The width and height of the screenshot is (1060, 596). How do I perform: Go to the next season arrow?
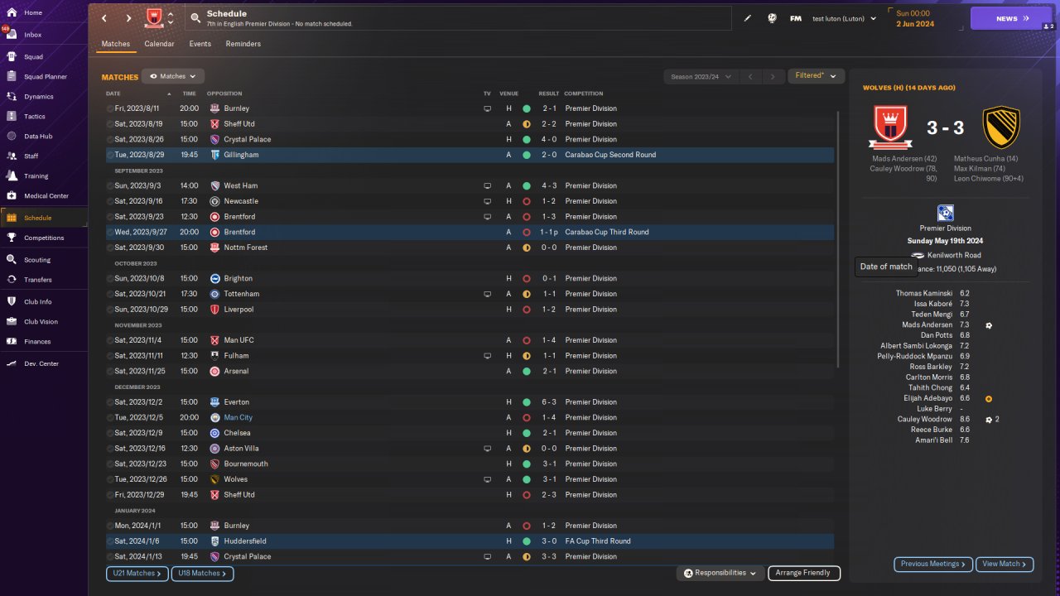click(x=773, y=77)
